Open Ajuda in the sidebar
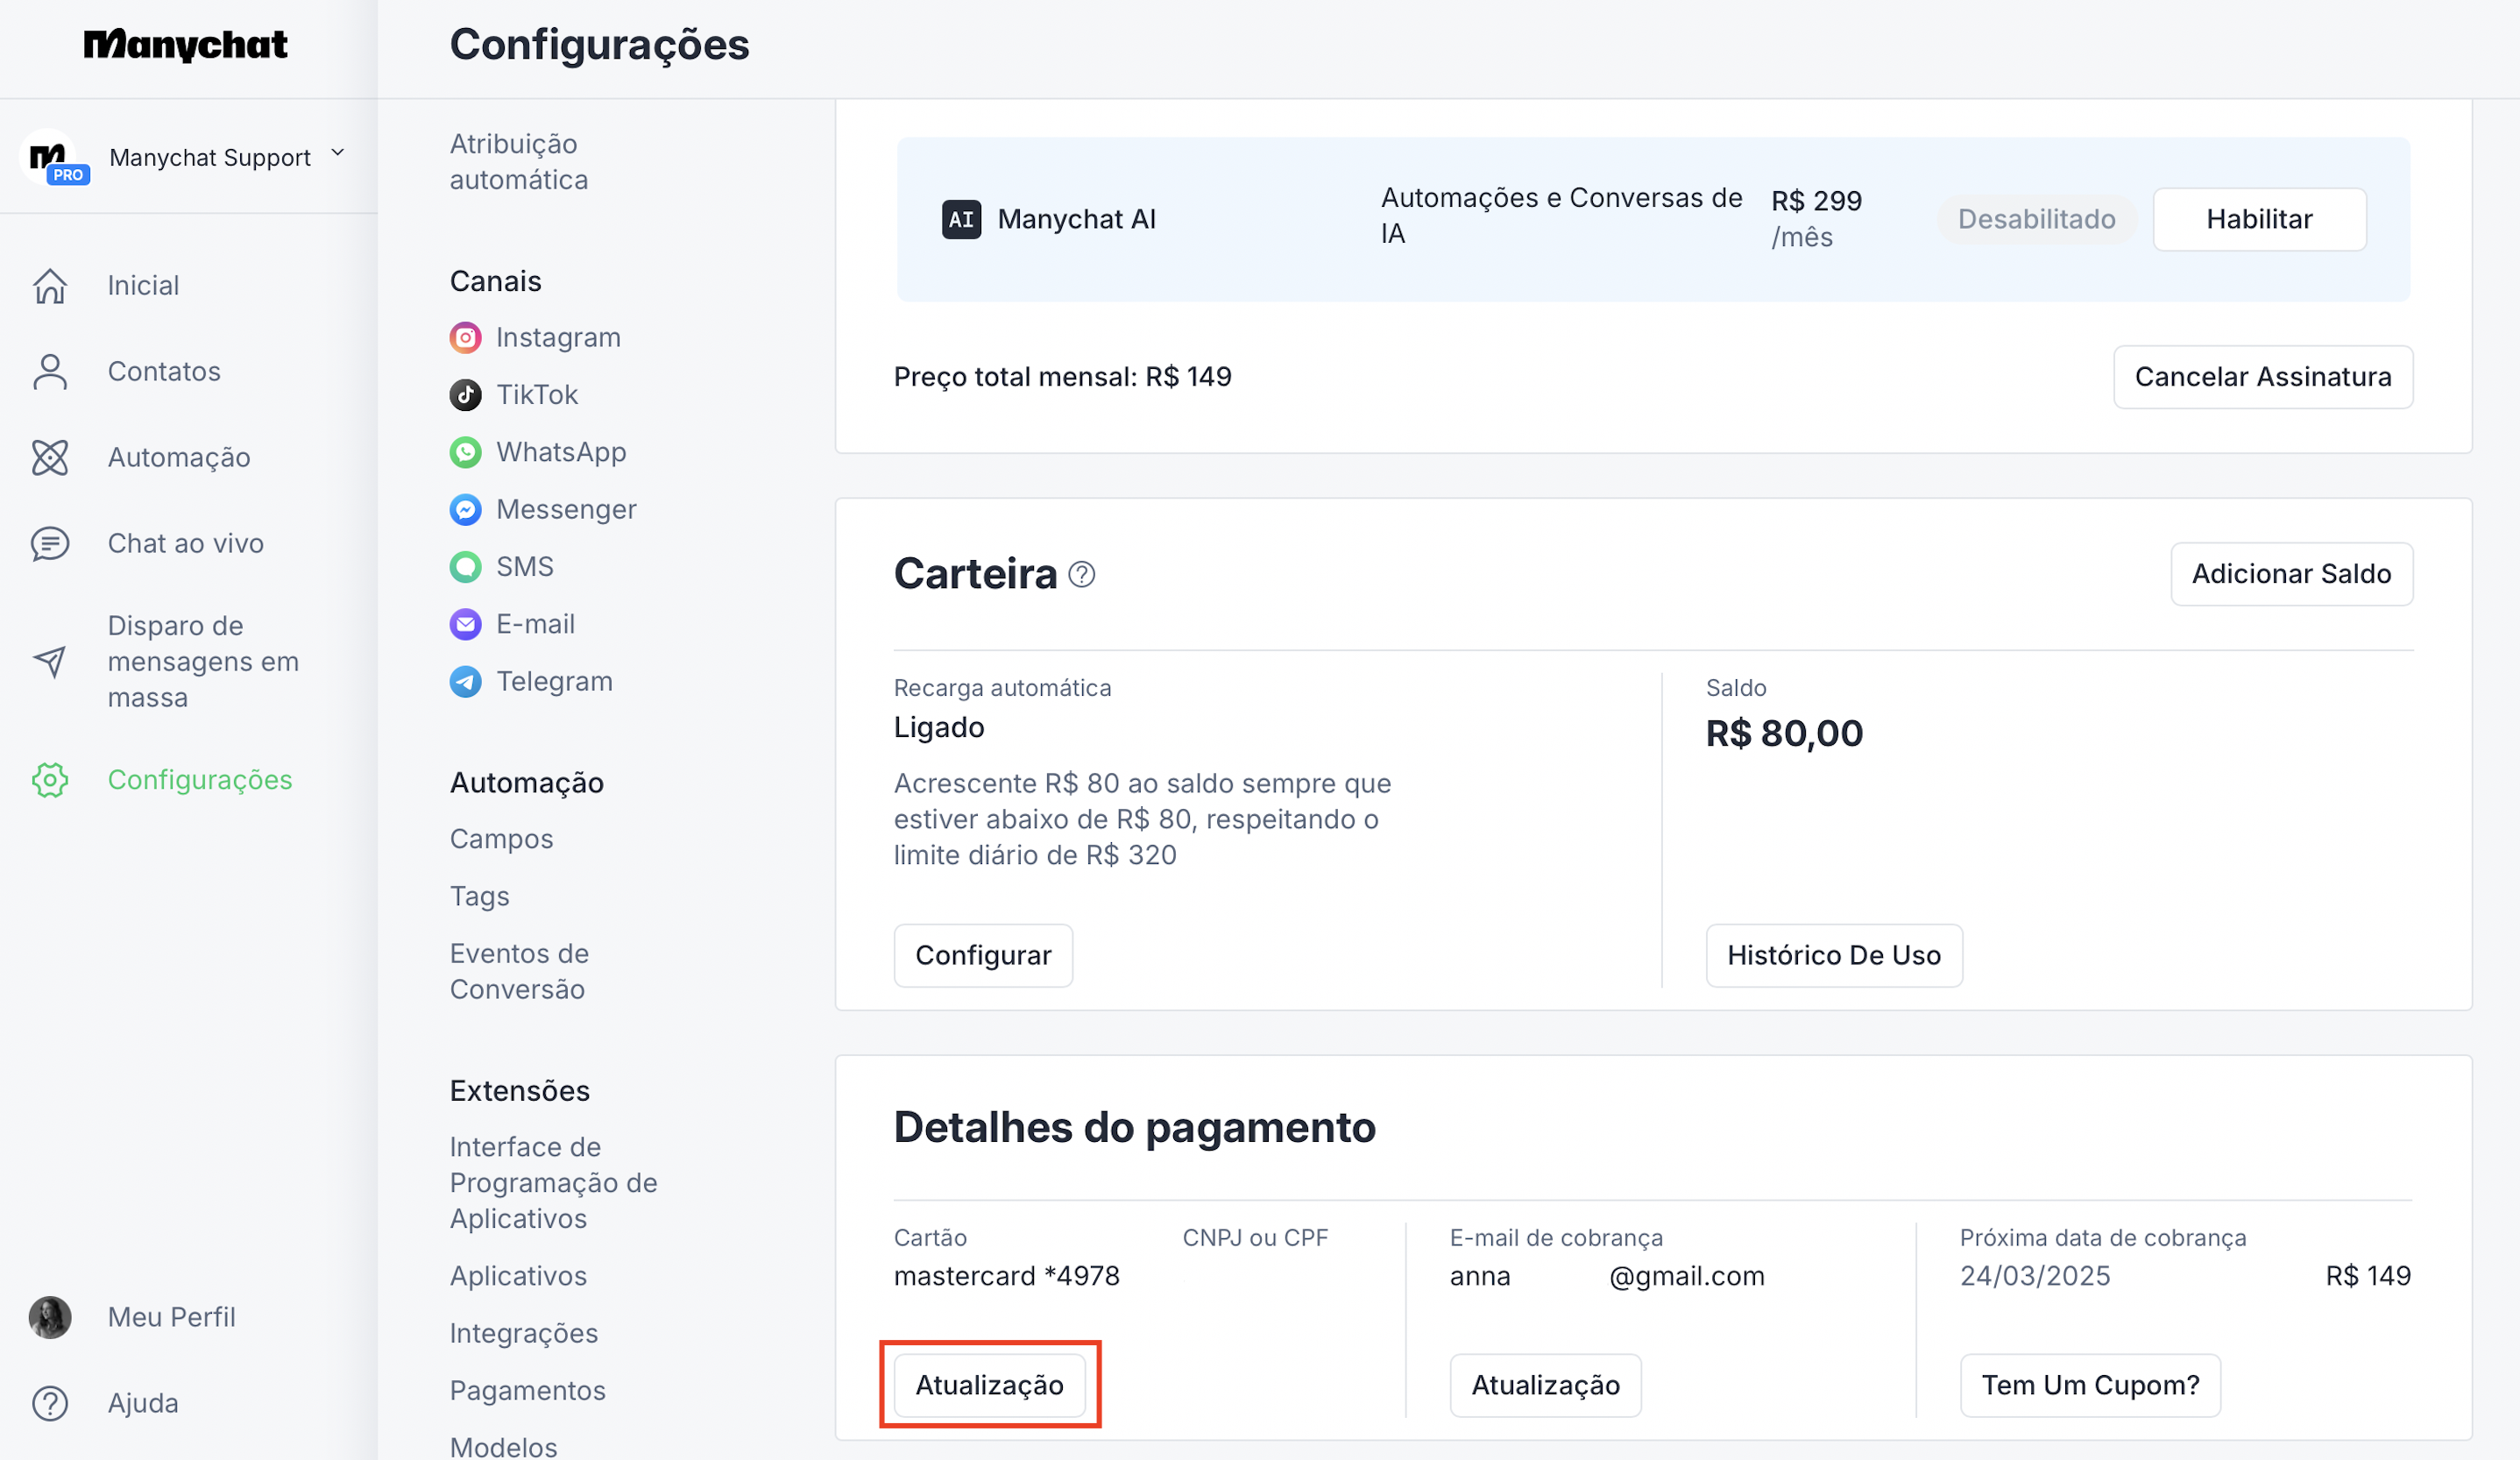The width and height of the screenshot is (2520, 1460). coord(144,1403)
